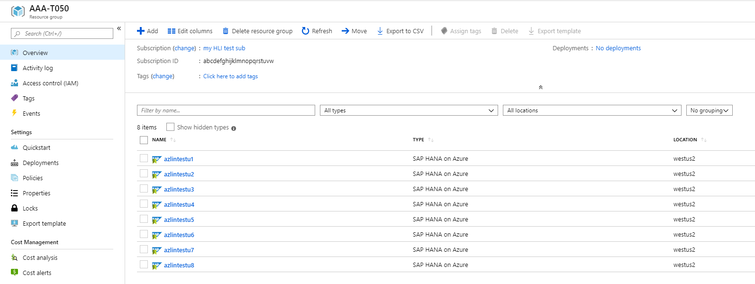Screen dimensions: 755x284
Task: Enable Show hidden types checkbox
Action: [170, 127]
